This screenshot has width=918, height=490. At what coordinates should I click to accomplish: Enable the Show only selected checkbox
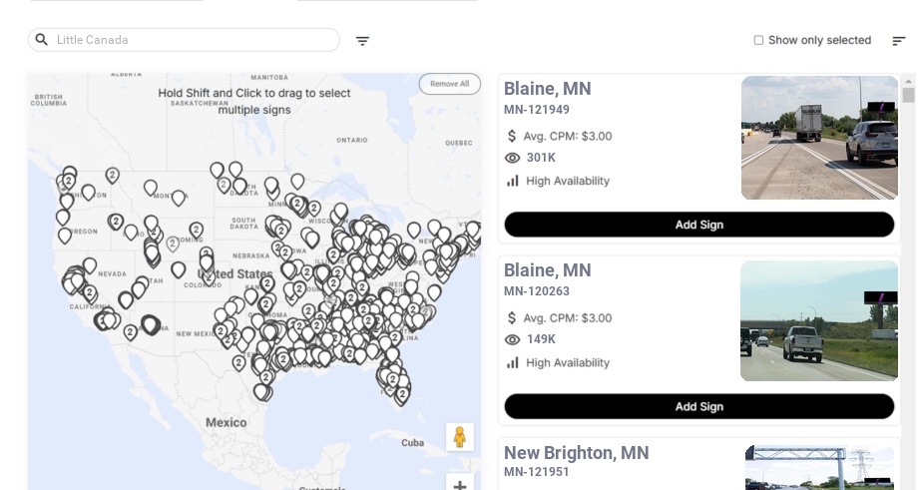[x=758, y=41]
